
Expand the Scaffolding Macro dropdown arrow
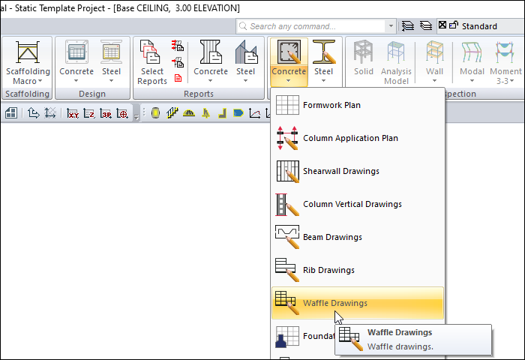click(40, 81)
